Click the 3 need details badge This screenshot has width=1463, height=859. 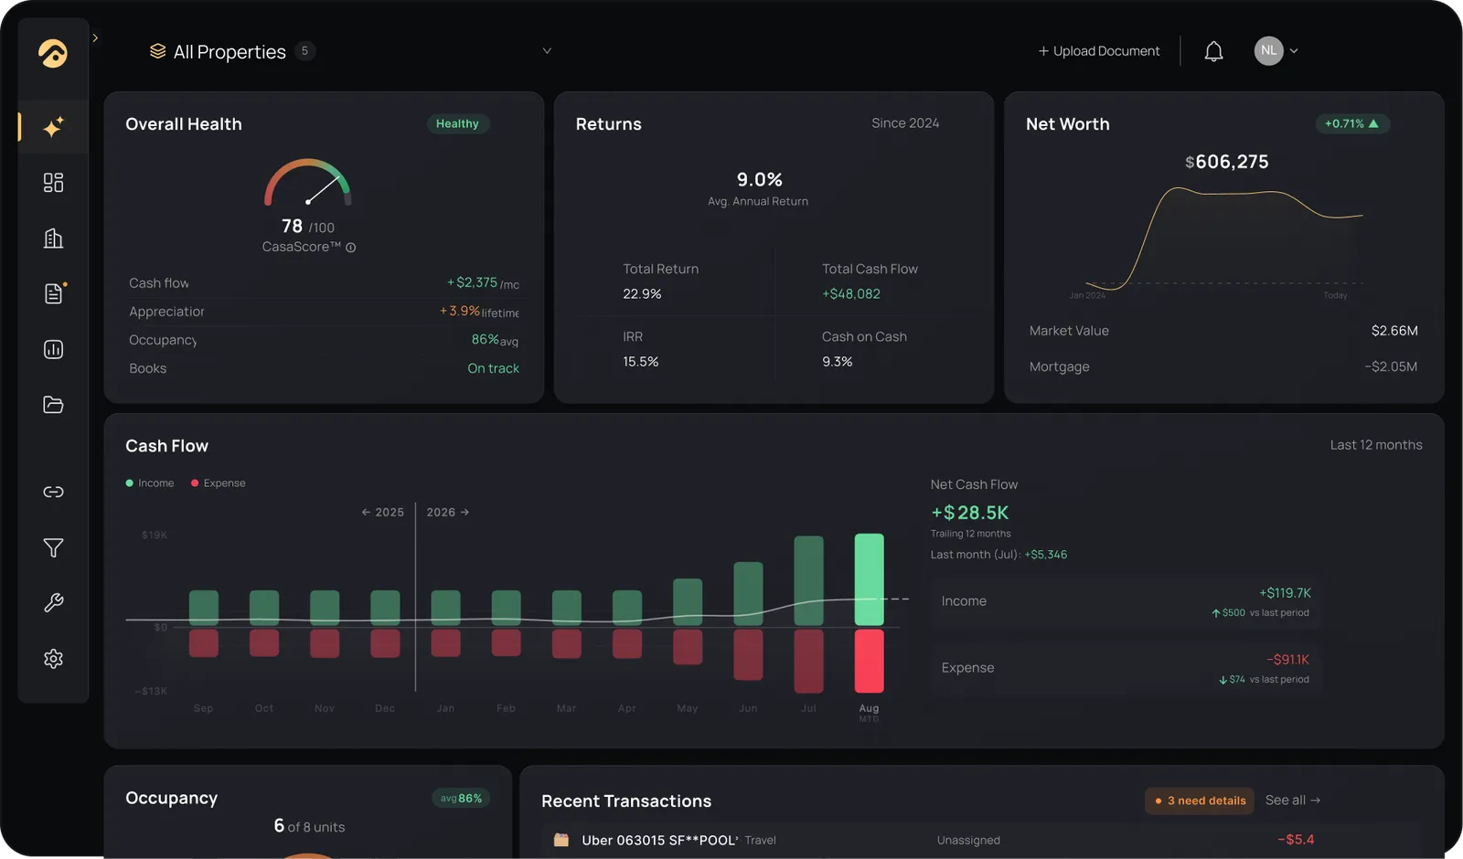coord(1200,801)
